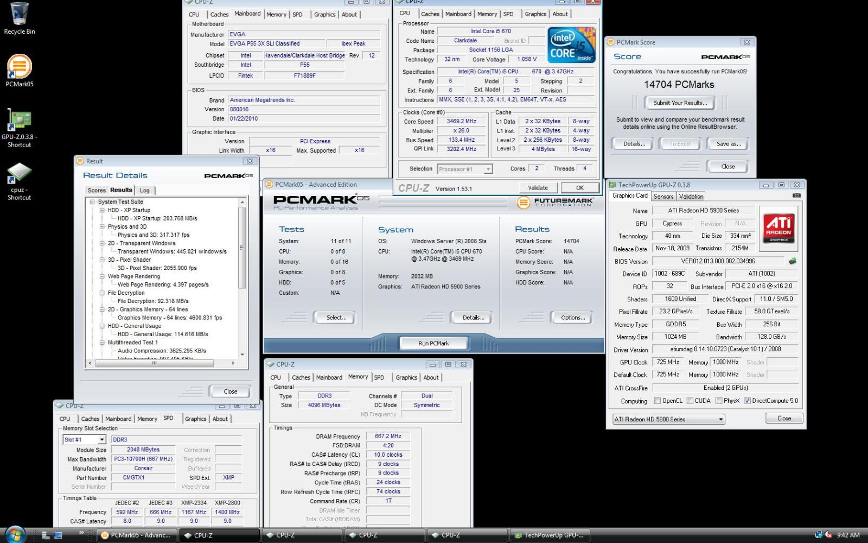This screenshot has width=868, height=543.
Task: Click the TechPowerUp GPU-Z title bar icon
Action: tap(612, 185)
